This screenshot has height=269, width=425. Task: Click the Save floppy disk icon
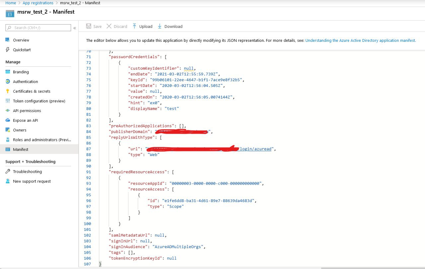tap(89, 26)
